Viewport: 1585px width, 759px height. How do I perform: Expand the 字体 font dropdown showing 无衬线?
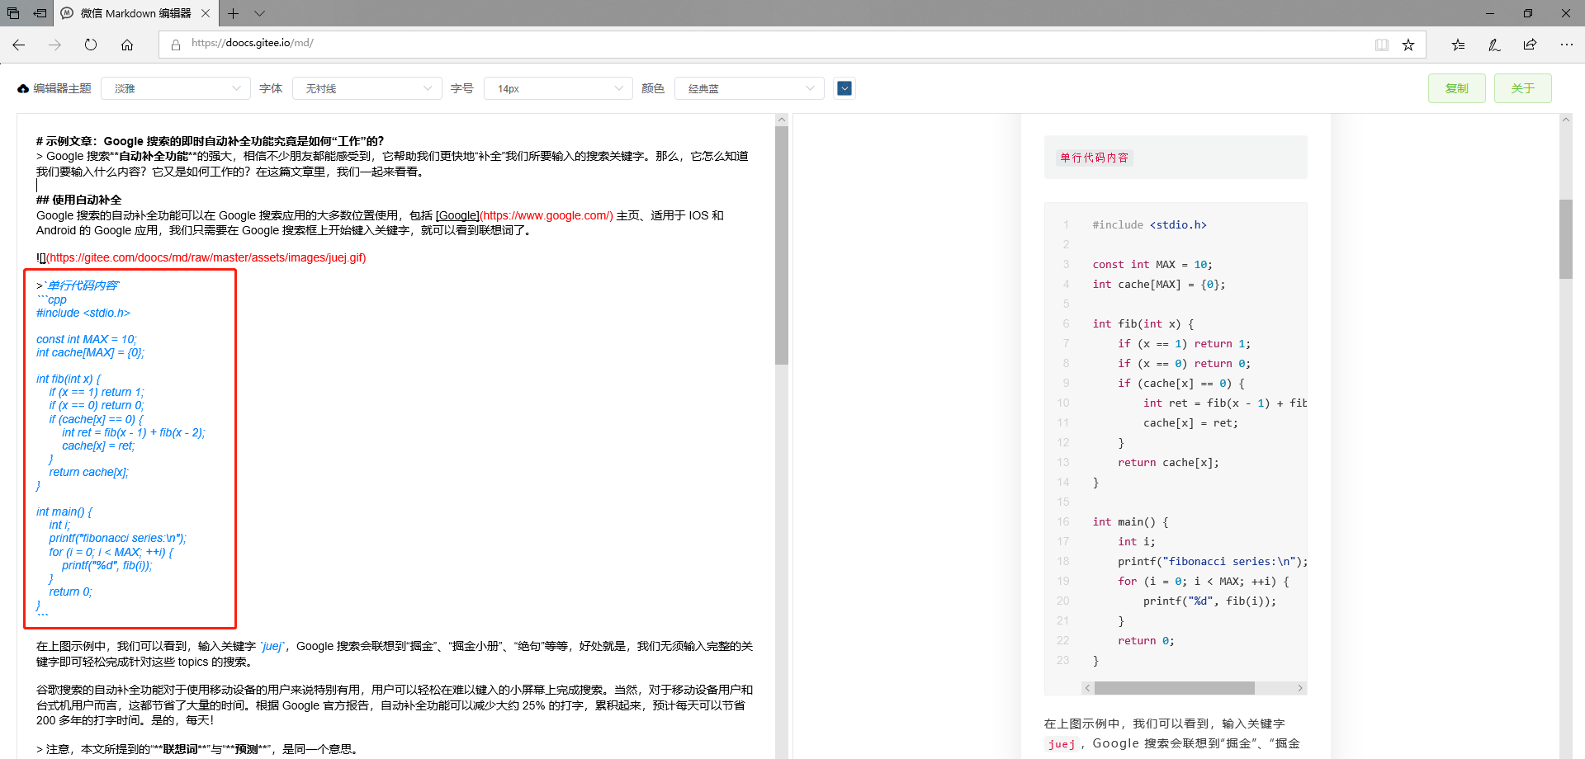(x=367, y=87)
